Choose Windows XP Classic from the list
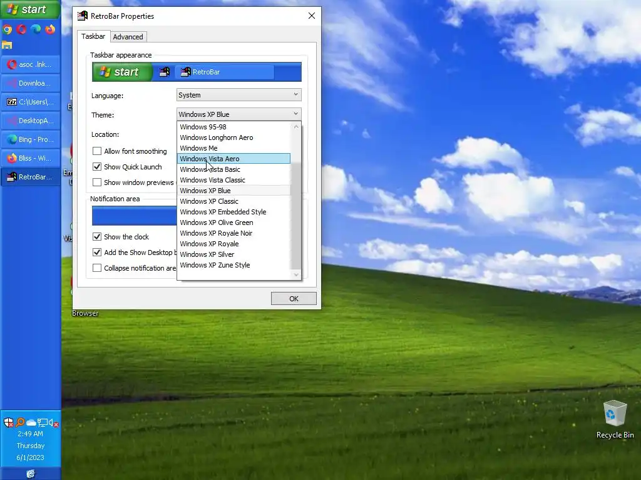Screen dimensions: 641x480 pos(234,201)
